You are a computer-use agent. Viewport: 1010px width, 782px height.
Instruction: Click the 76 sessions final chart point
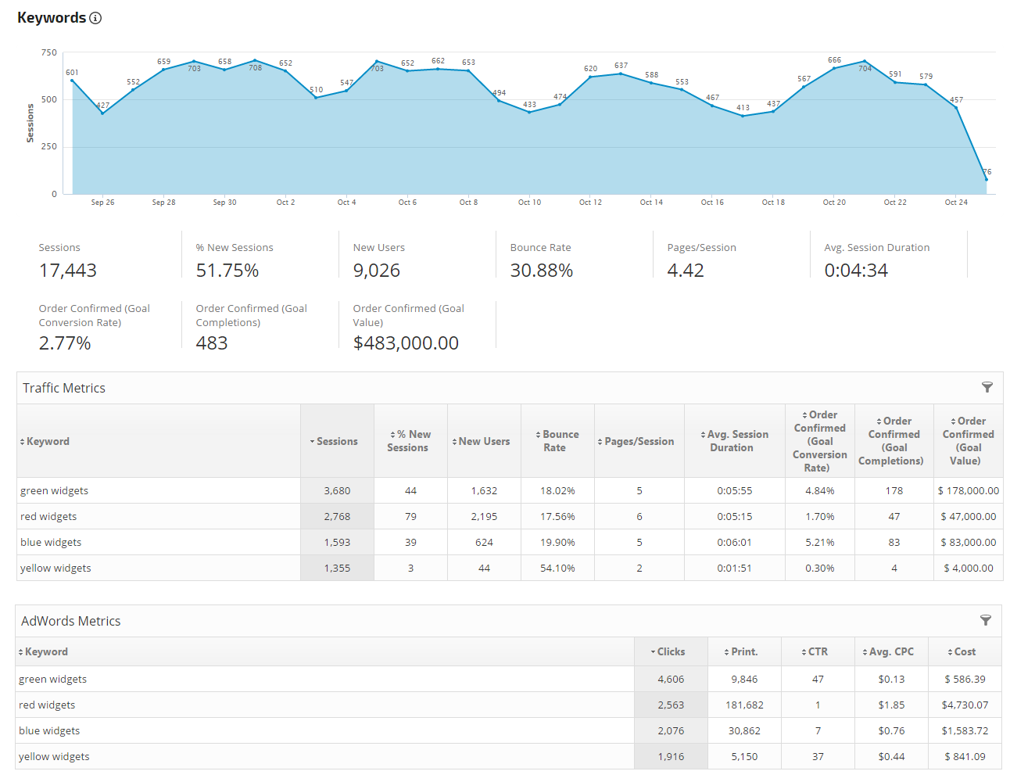tap(987, 180)
